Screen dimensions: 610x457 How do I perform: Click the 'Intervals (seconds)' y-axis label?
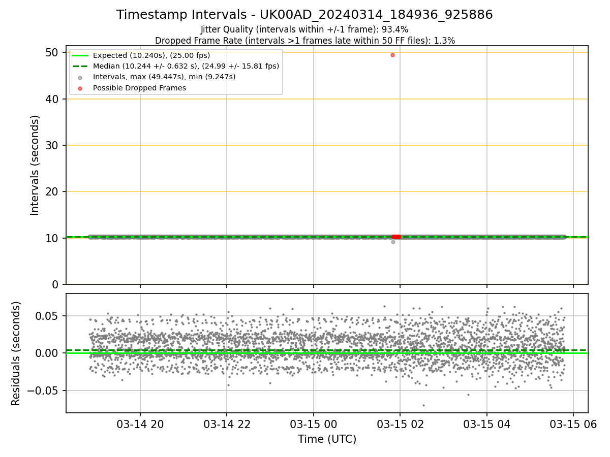click(35, 165)
